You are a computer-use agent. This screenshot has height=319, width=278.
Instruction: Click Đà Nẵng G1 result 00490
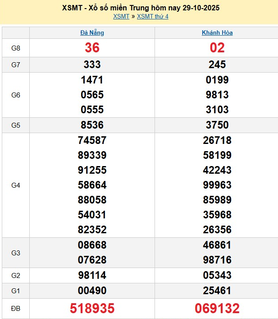92,291
